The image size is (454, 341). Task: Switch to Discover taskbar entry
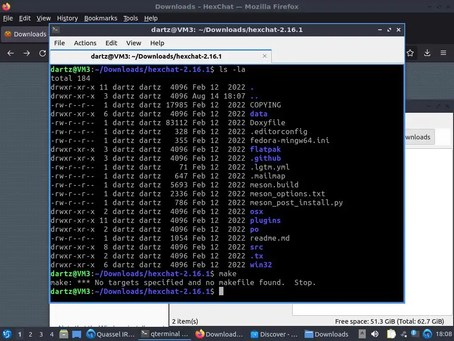(x=274, y=334)
